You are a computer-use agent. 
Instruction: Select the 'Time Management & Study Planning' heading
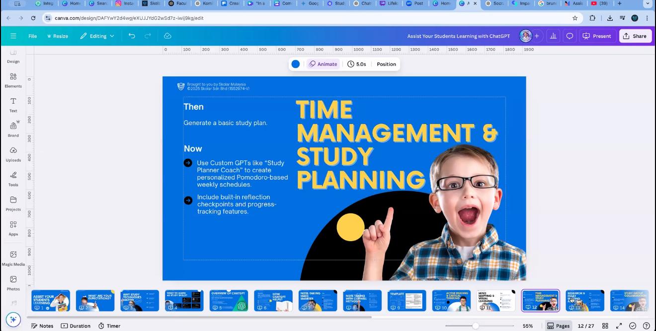click(397, 145)
